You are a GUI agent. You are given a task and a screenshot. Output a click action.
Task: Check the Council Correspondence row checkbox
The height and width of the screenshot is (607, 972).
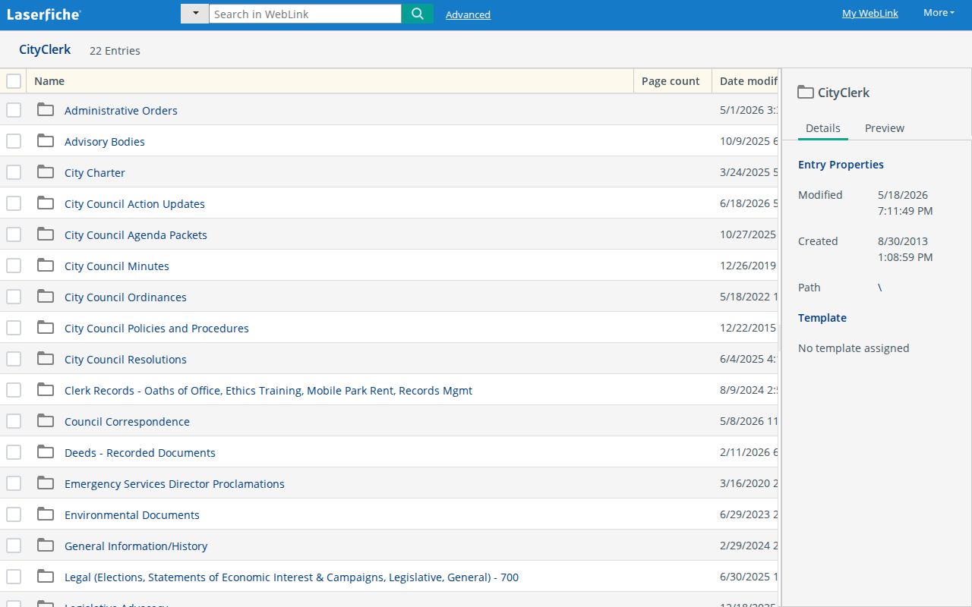(14, 421)
